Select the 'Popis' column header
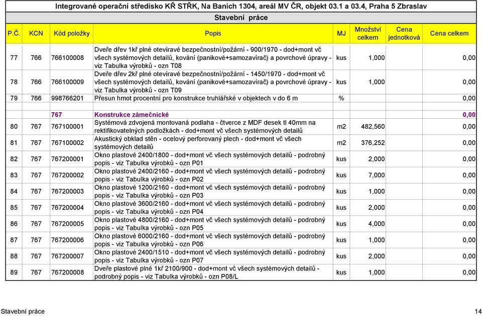 [x=213, y=34]
